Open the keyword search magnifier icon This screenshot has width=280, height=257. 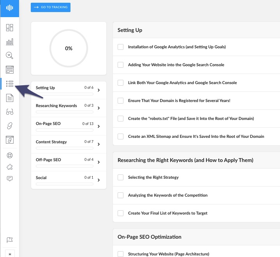[9, 55]
